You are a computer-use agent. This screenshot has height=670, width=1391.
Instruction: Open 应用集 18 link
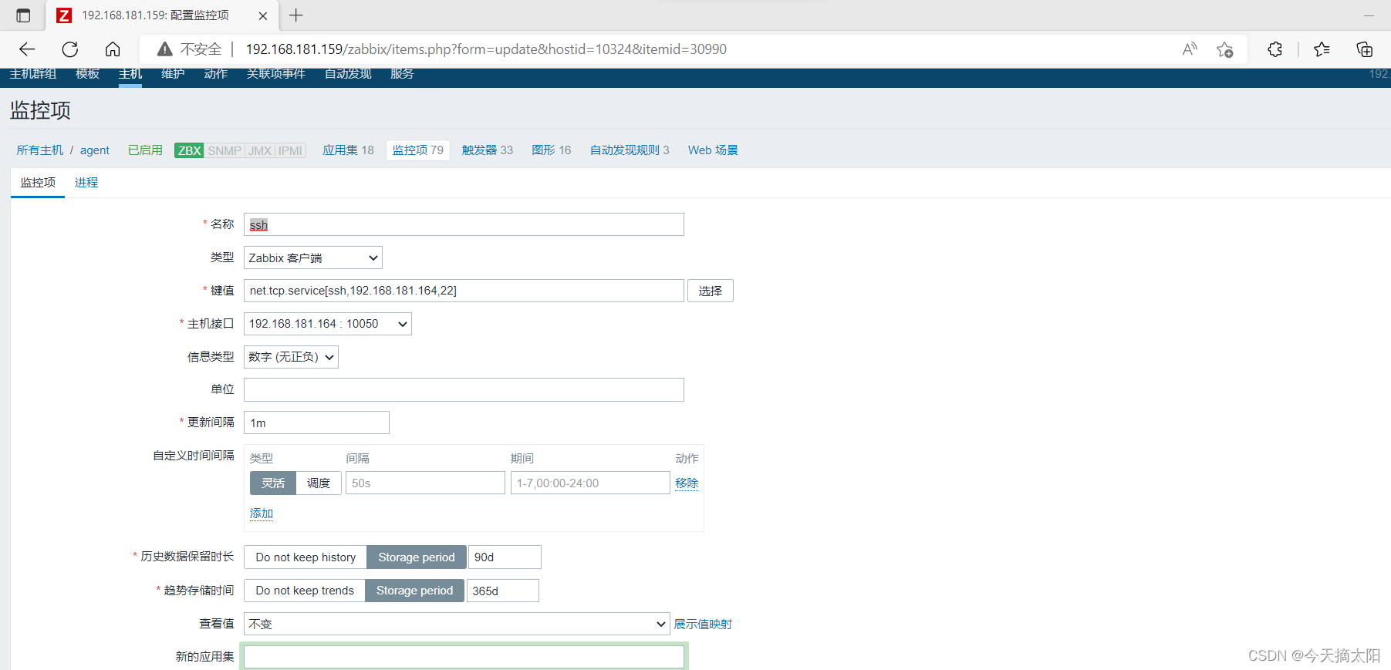(x=348, y=150)
